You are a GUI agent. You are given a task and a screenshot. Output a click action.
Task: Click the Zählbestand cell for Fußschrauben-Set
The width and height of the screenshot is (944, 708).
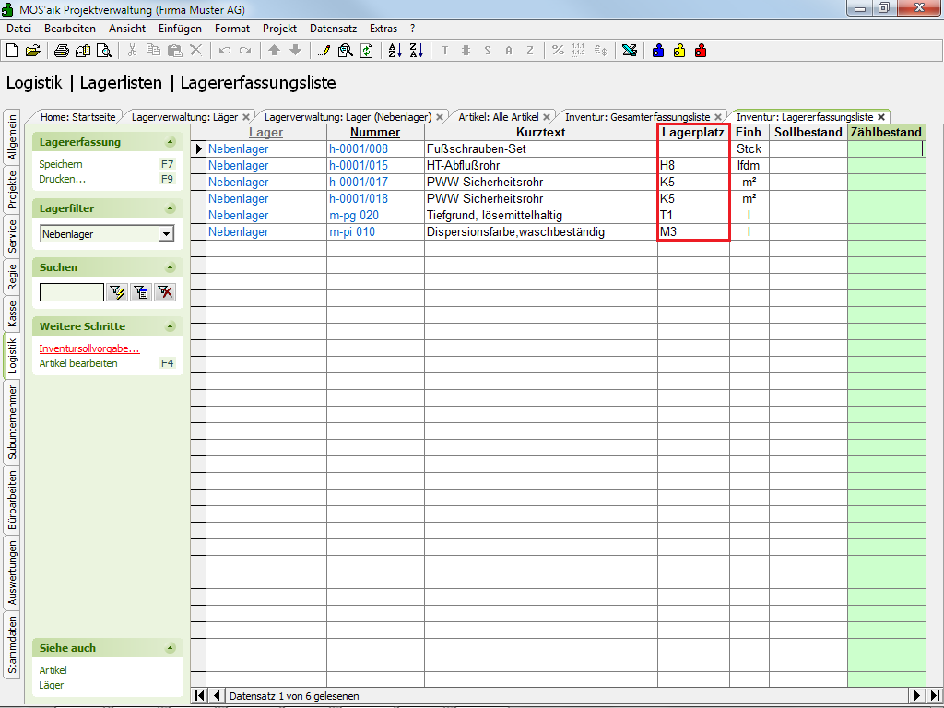coord(886,148)
